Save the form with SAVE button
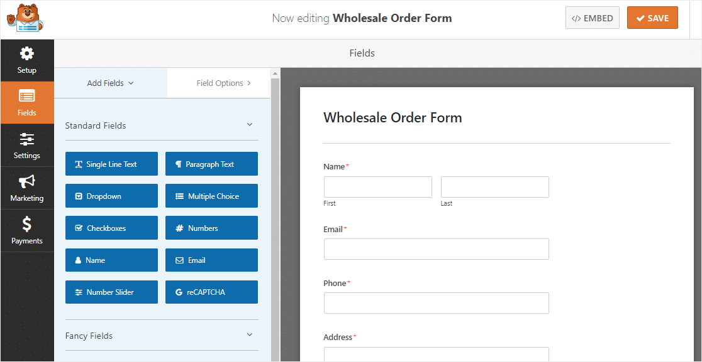Viewport: 702px width, 362px height. [652, 18]
